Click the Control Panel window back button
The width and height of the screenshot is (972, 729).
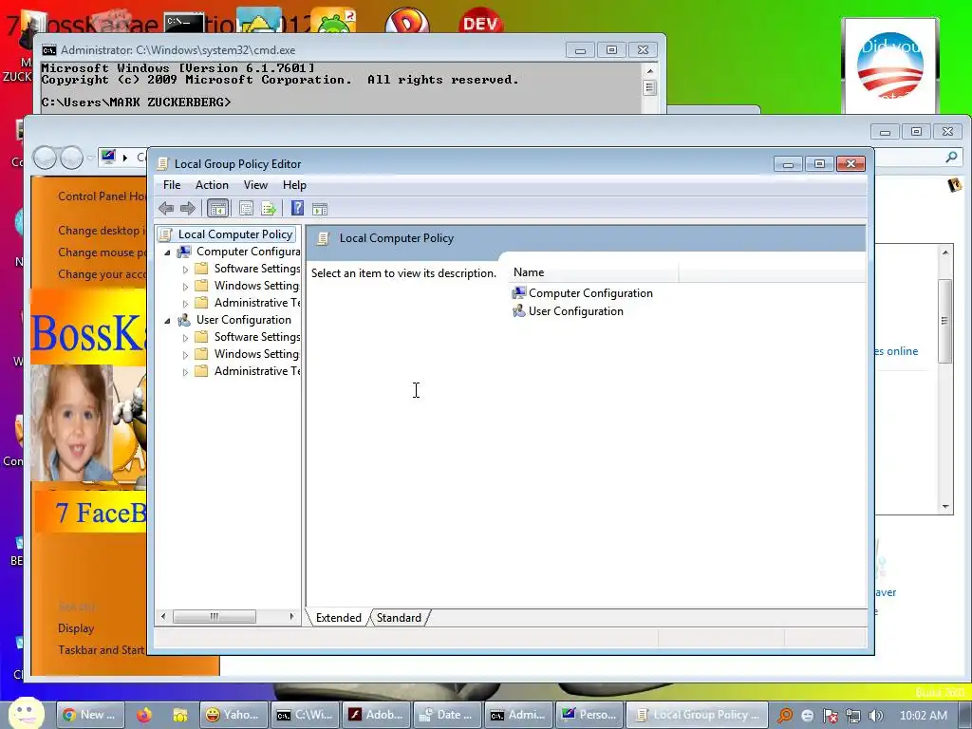pyautogui.click(x=45, y=158)
